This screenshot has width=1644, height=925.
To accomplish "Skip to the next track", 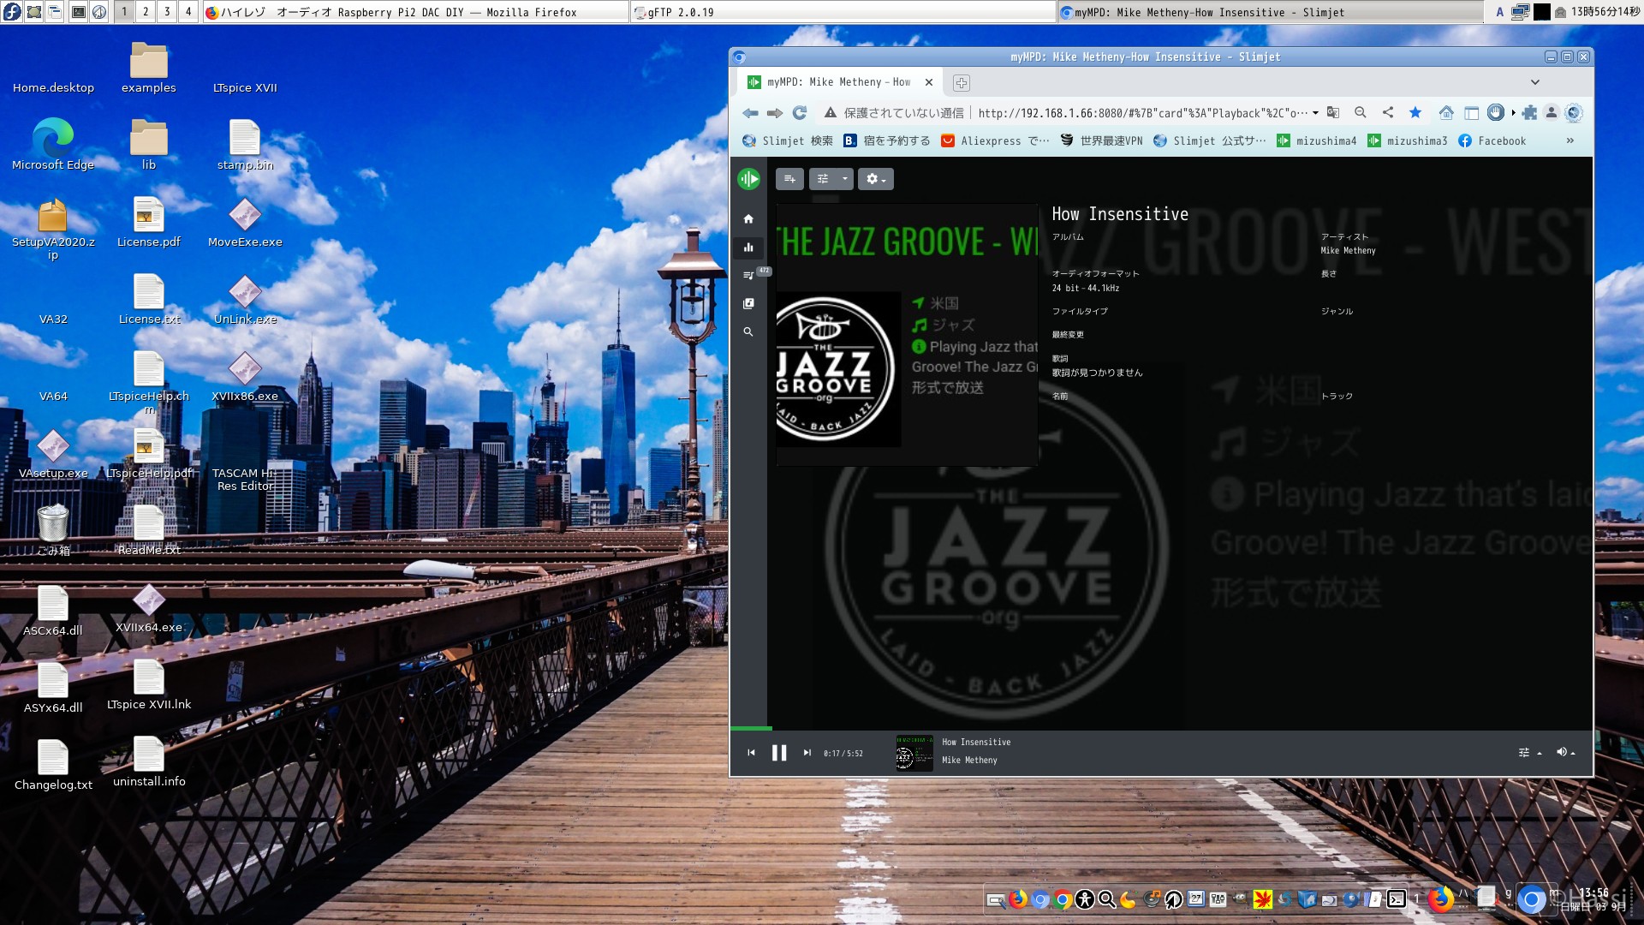I will point(807,753).
